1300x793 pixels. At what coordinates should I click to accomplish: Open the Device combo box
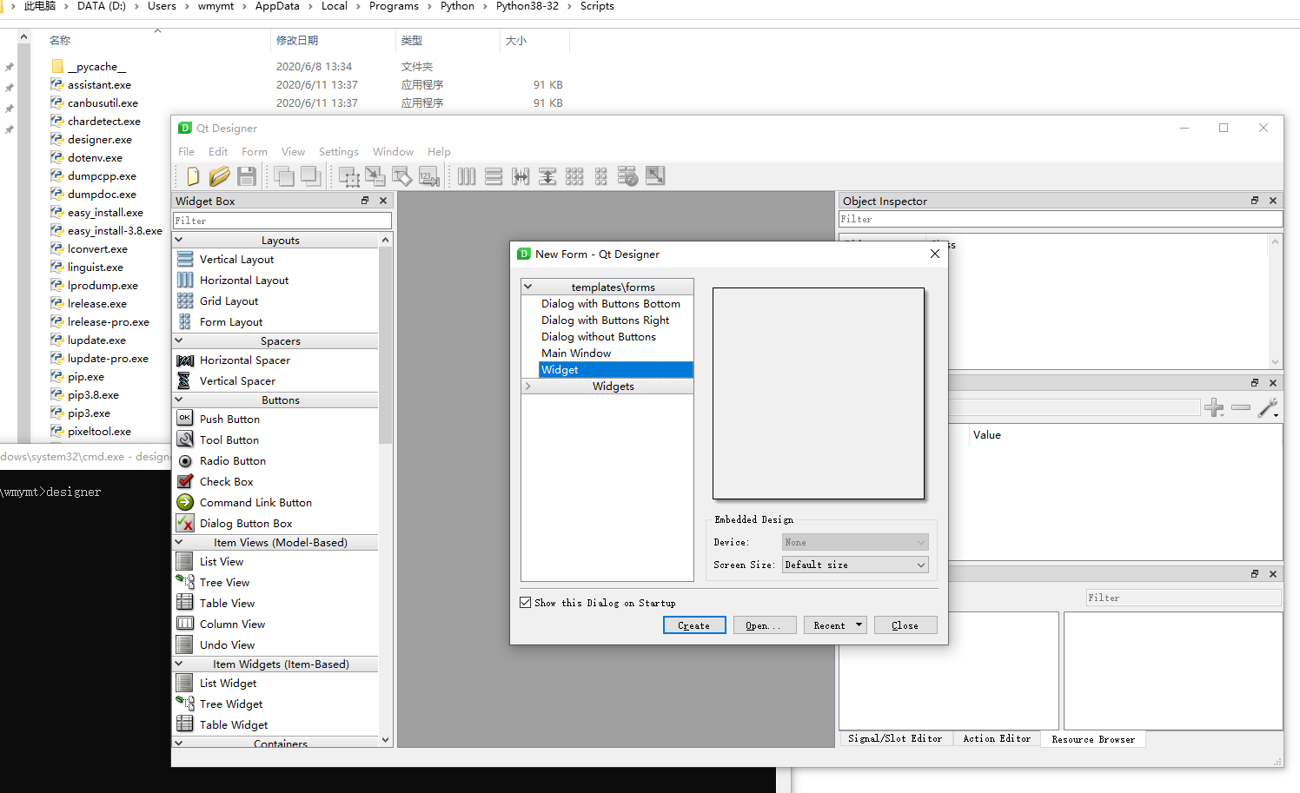click(855, 542)
